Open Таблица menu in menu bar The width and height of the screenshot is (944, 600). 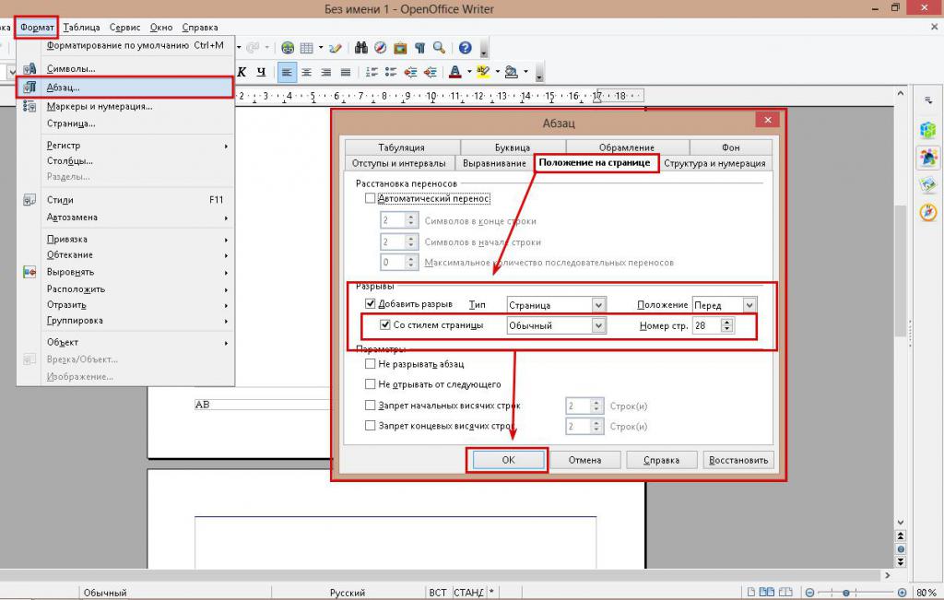click(81, 27)
